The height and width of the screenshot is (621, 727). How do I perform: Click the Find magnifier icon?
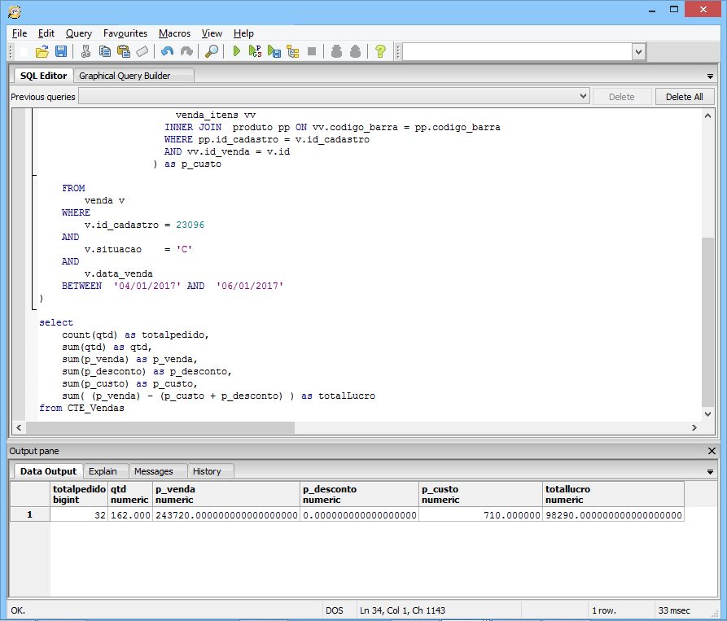(x=212, y=51)
